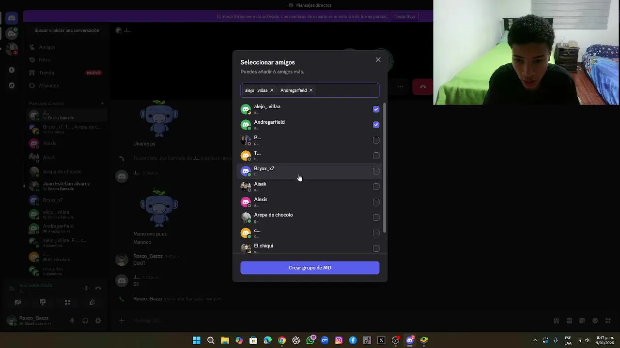Click Desactivar in the Streamer mode banner
620x348 pixels.
(404, 16)
